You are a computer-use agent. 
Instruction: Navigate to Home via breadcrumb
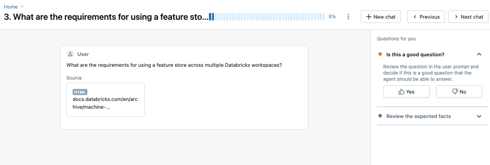coord(10,7)
